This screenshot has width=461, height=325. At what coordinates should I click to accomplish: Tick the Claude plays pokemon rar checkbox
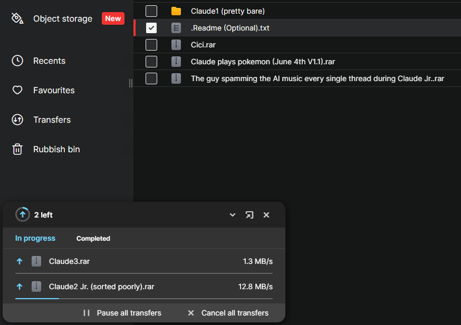click(x=151, y=62)
